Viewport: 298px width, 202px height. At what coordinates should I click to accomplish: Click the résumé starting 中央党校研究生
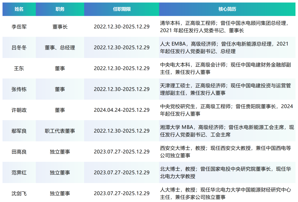pyautogui.click(x=227, y=110)
